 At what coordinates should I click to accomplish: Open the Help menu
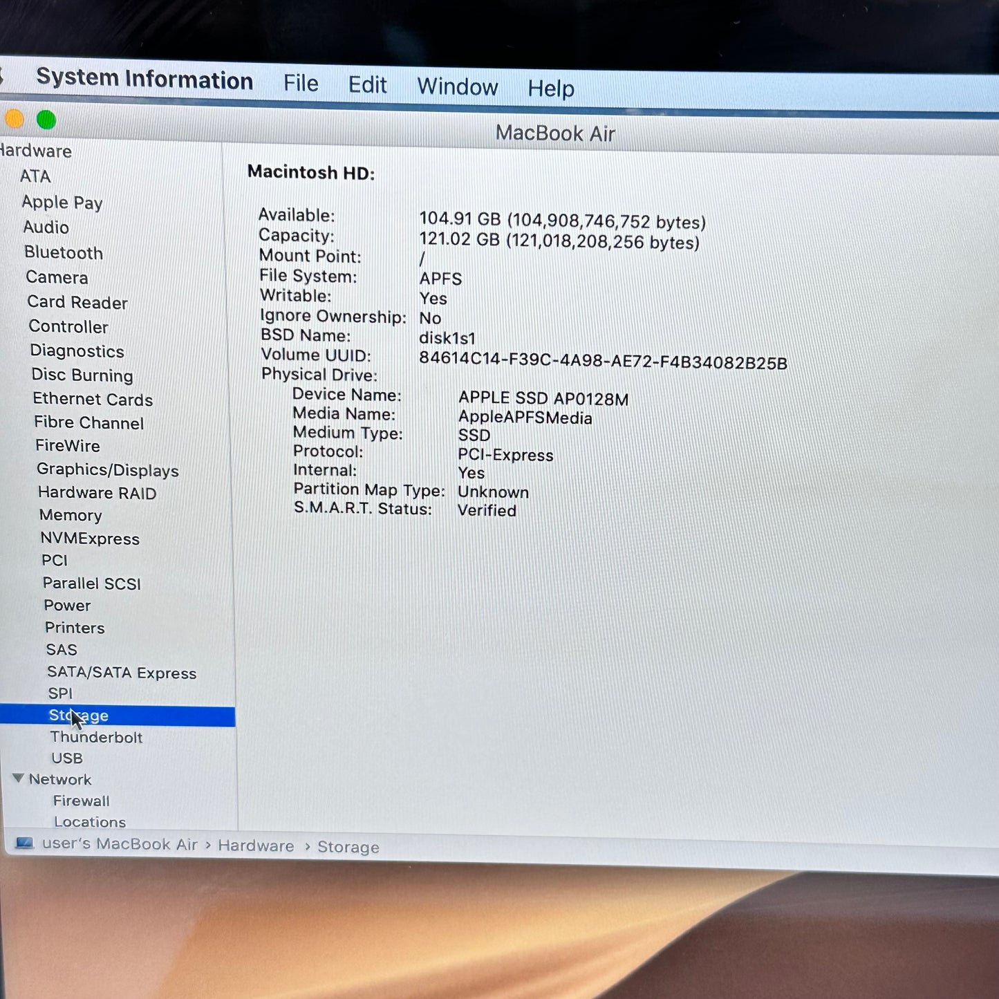551,88
